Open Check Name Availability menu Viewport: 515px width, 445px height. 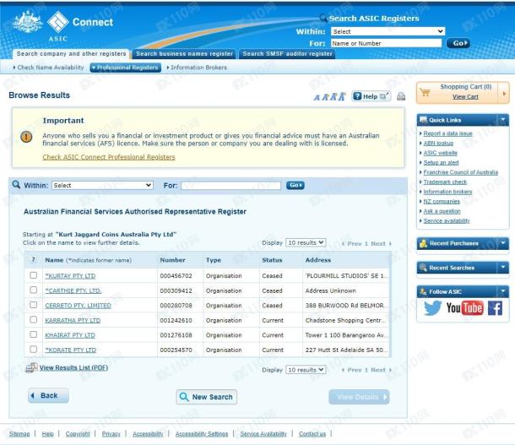pyautogui.click(x=49, y=68)
